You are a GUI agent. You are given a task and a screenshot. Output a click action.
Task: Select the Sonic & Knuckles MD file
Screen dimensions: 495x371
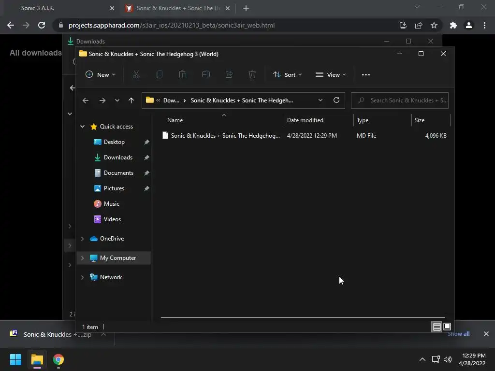tap(305, 136)
